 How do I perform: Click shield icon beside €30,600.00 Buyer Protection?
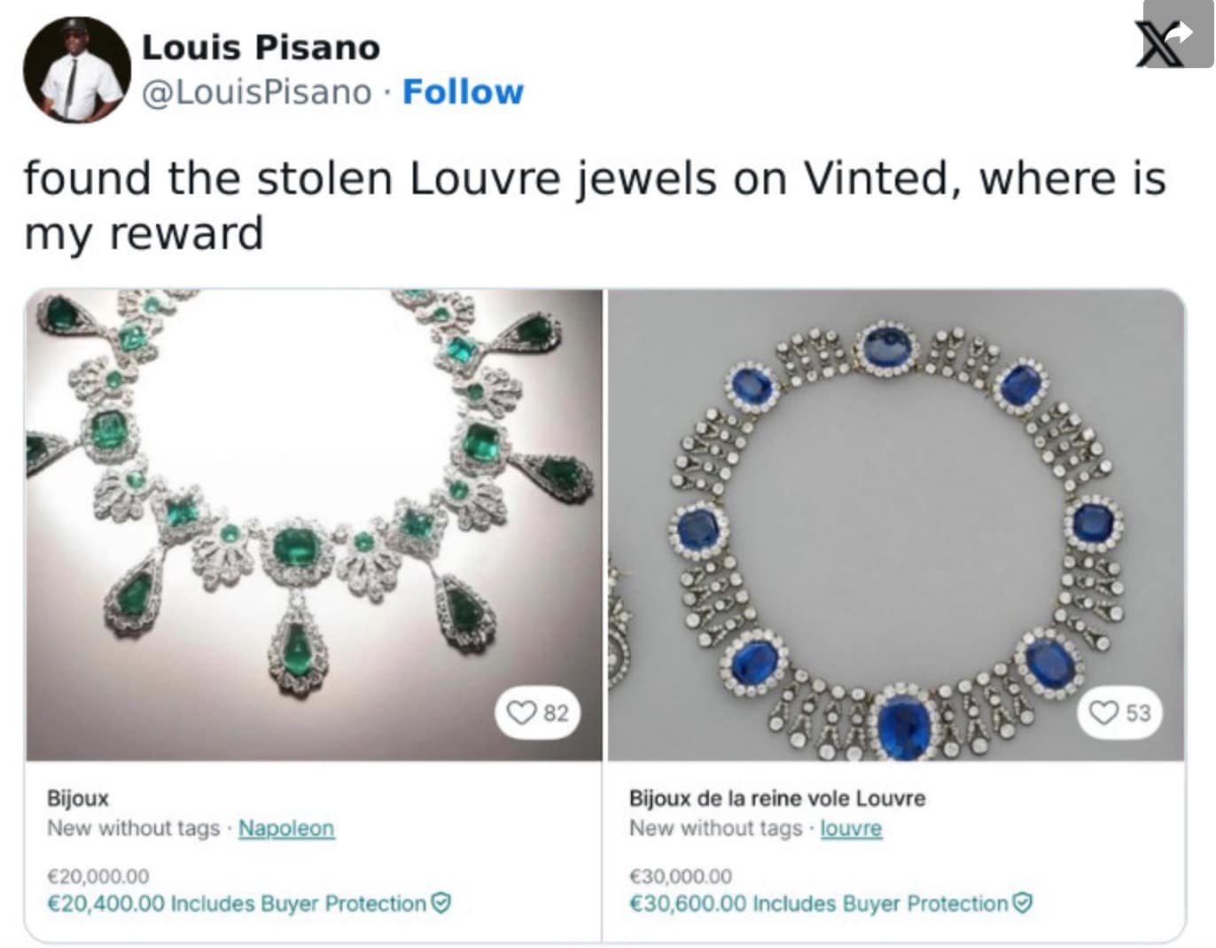click(x=1023, y=903)
